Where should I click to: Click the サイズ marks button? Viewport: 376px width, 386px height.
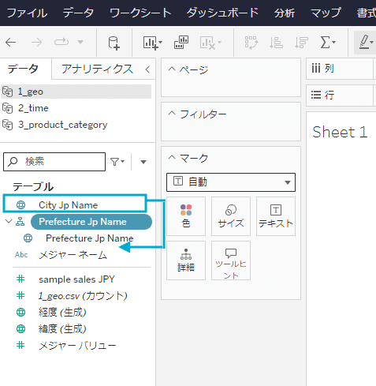coord(231,216)
